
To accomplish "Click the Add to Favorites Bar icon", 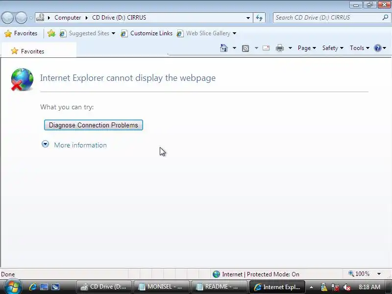I will coord(51,33).
